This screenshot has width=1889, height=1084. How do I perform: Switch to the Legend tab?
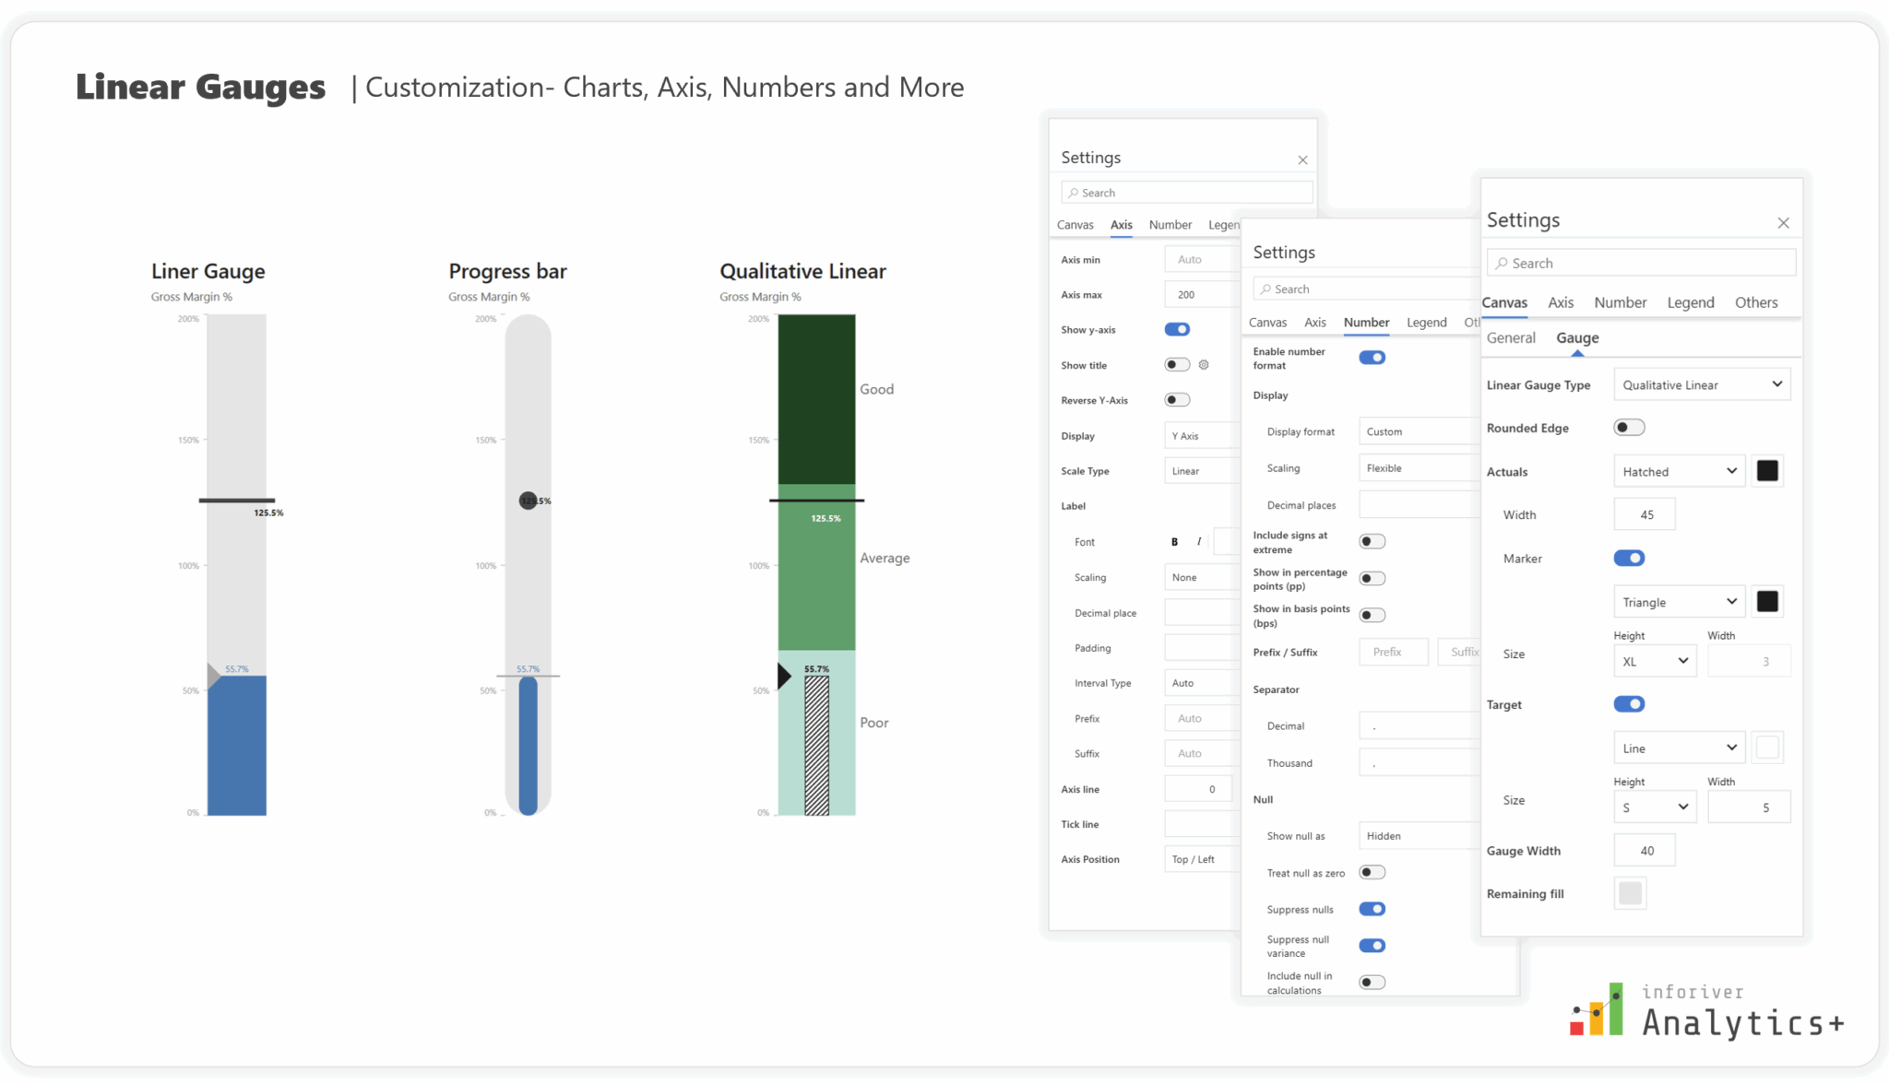coord(1690,302)
